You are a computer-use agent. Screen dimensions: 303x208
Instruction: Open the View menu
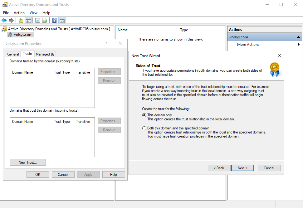33,13
